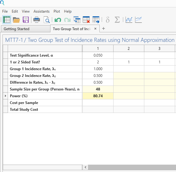The image size is (176, 172).
Task: Click the table with blue arrow icon
Action: coord(96,20)
